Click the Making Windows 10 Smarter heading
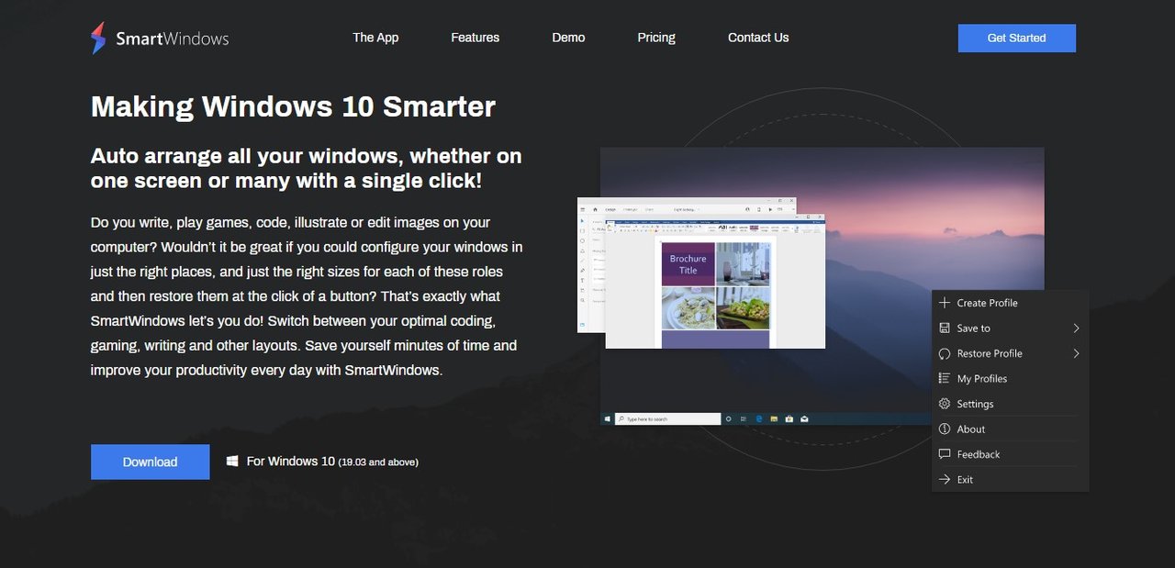Image resolution: width=1175 pixels, height=568 pixels. click(x=293, y=107)
